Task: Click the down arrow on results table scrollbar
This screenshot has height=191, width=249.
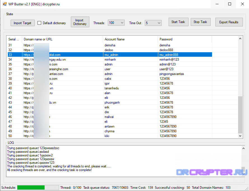Action: coord(240,136)
